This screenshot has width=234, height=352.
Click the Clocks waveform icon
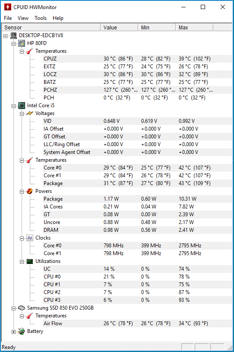[30, 238]
